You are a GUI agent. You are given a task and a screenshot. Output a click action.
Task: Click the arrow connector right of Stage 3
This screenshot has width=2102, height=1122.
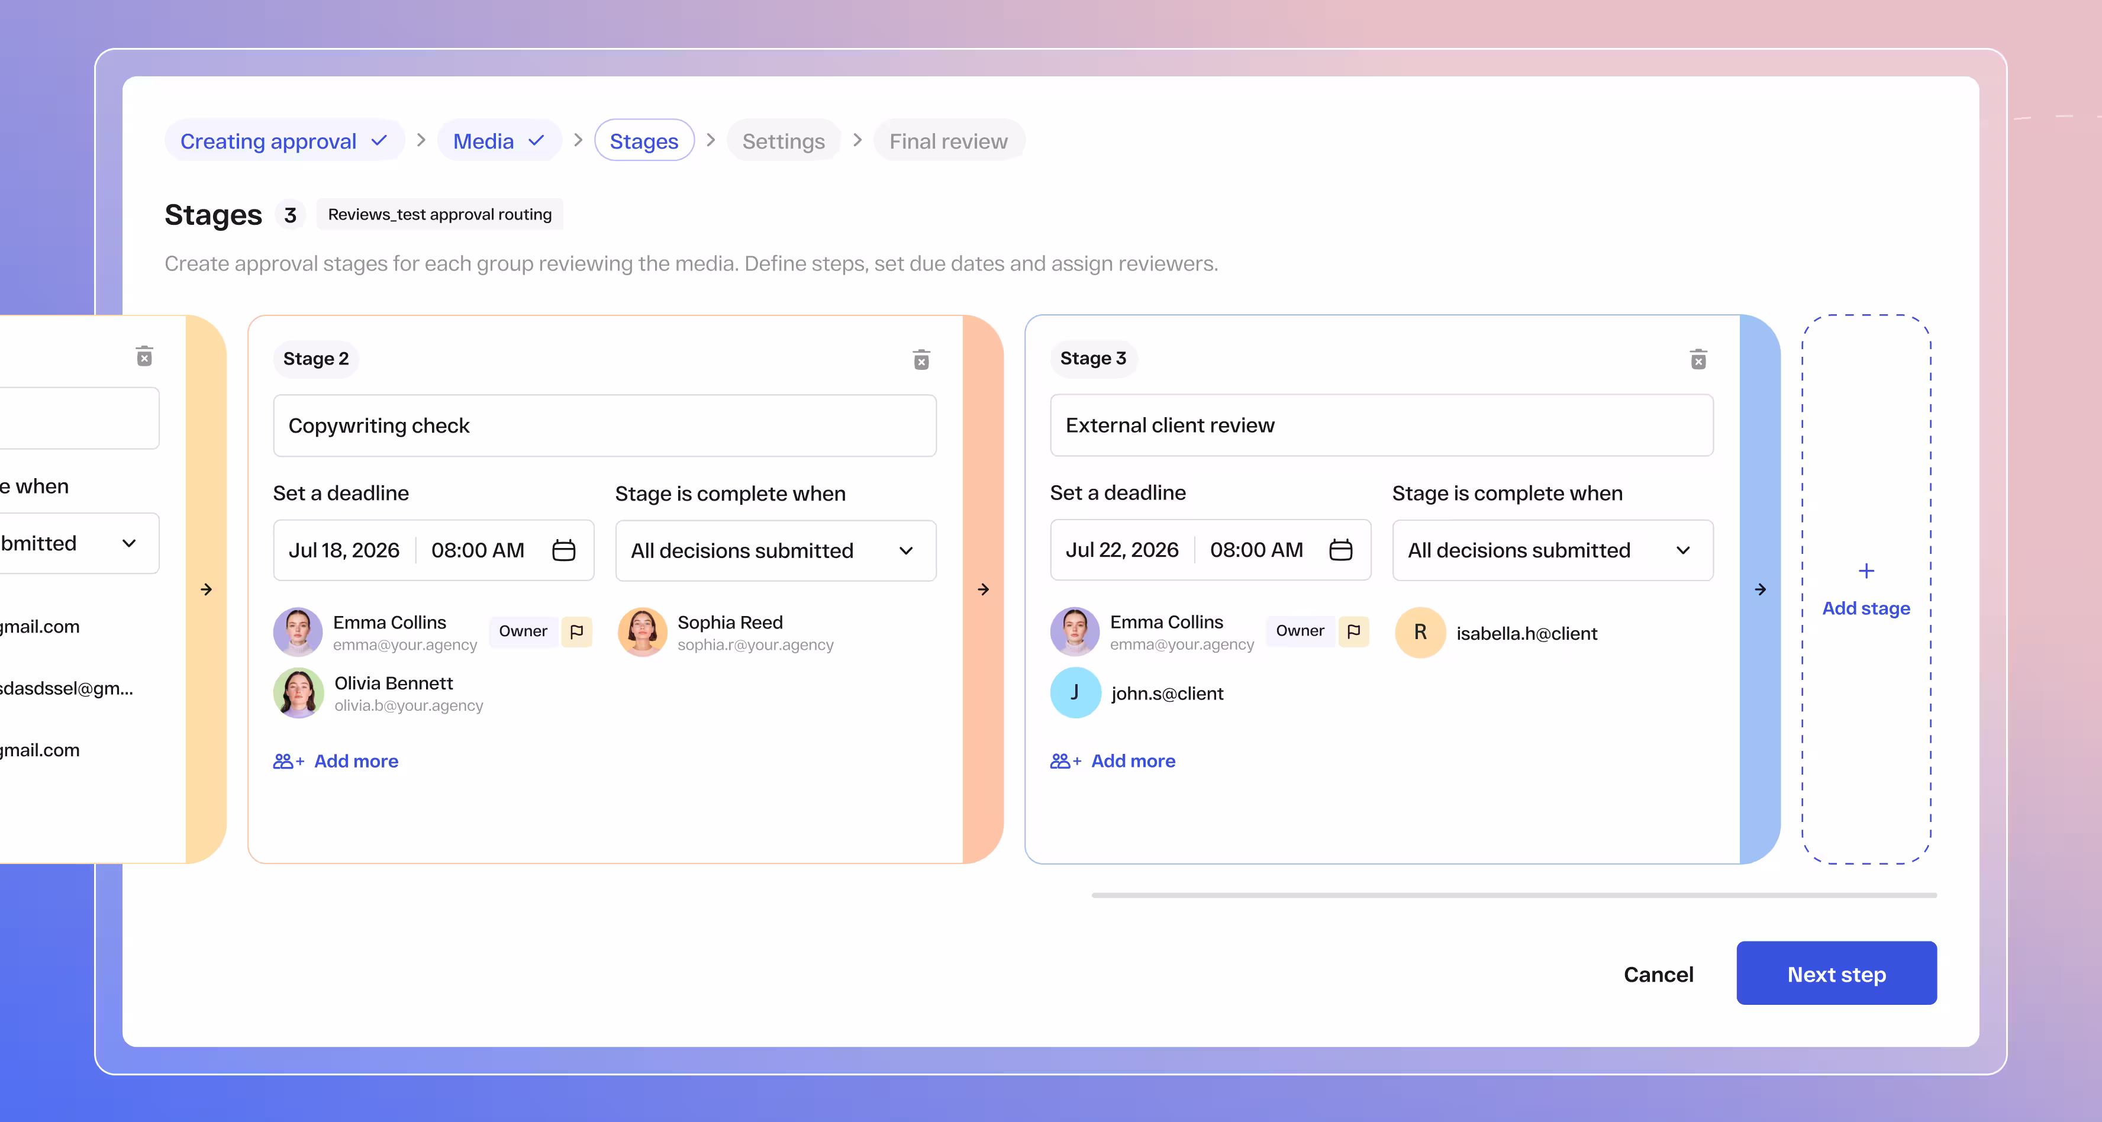pos(1759,589)
